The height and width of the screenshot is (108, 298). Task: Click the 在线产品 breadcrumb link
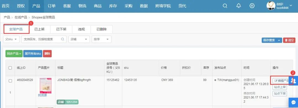(x=21, y=17)
